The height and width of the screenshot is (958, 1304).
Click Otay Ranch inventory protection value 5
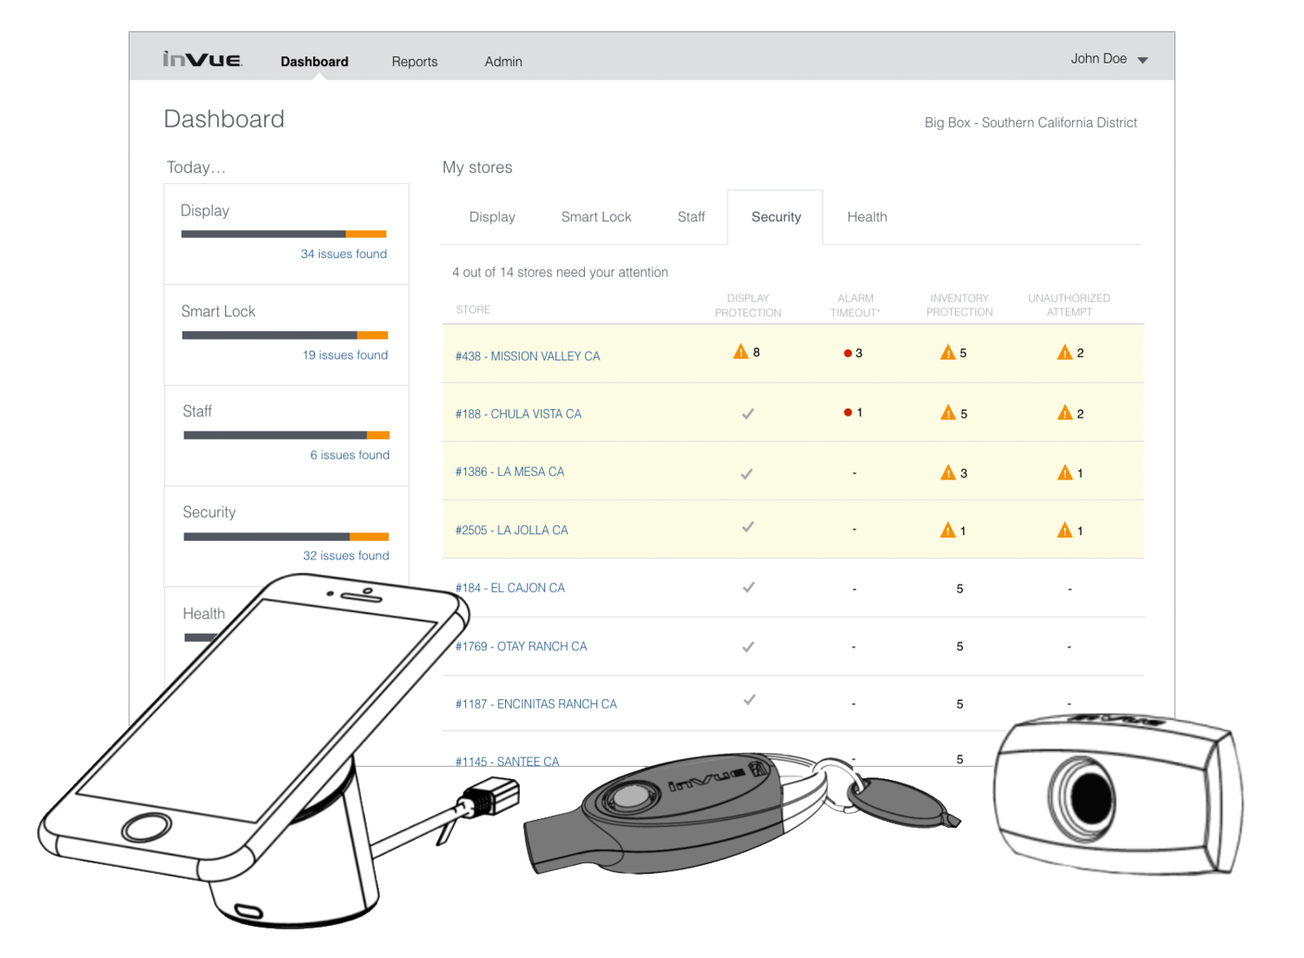(x=960, y=646)
